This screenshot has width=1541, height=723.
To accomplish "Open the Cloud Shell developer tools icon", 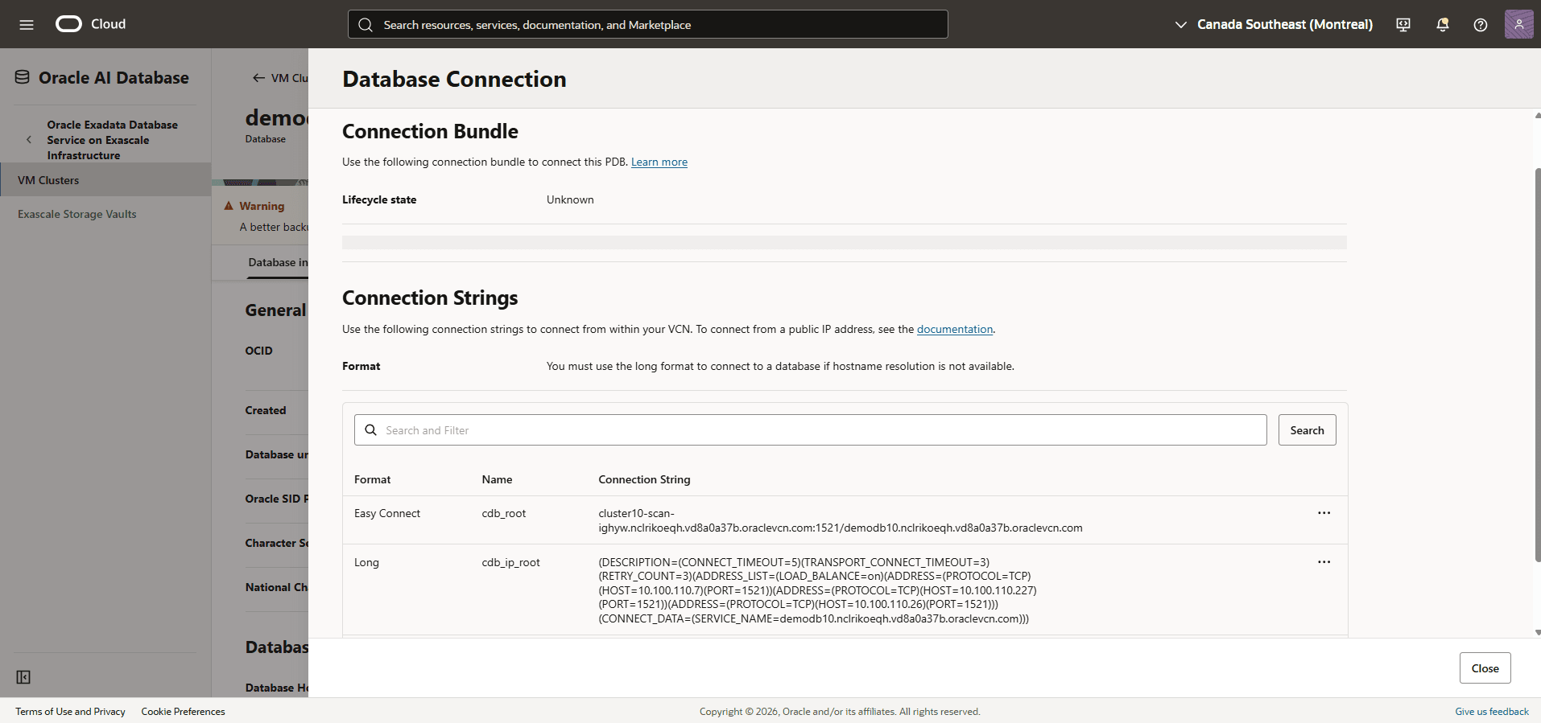I will (x=1403, y=24).
